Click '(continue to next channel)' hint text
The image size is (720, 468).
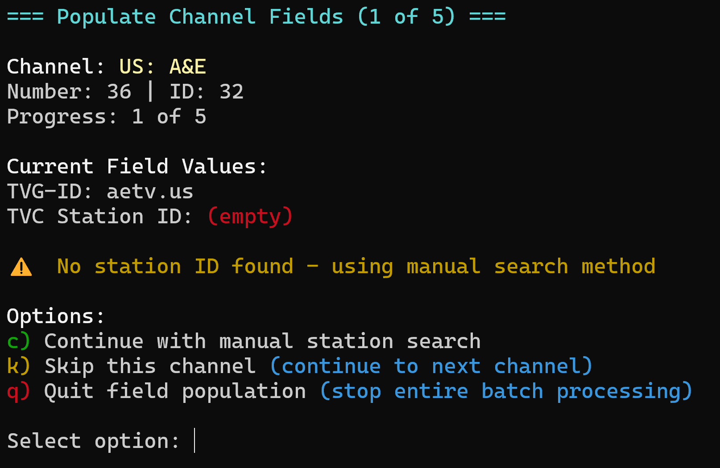point(431,366)
